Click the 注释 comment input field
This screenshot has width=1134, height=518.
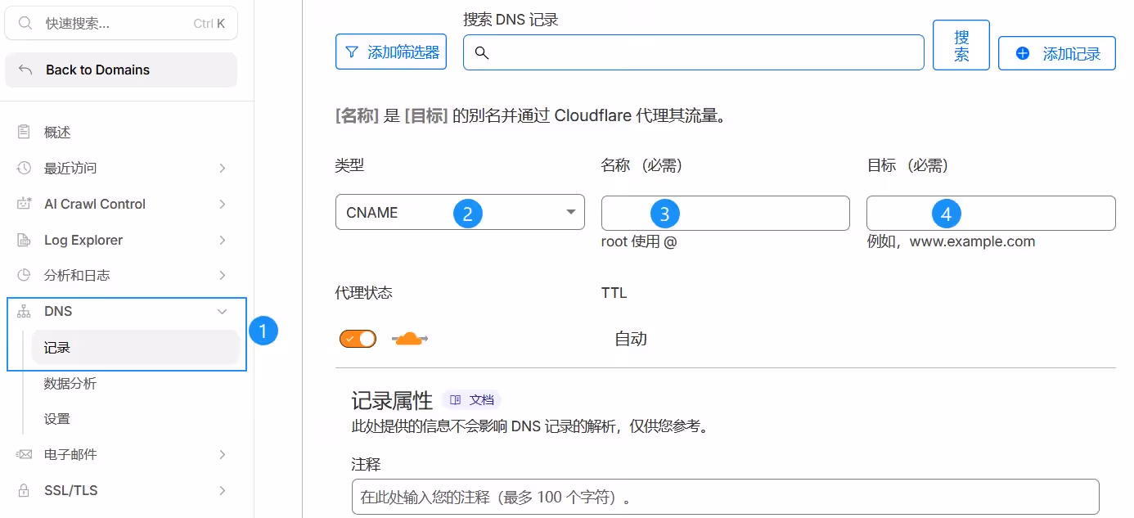click(x=725, y=497)
